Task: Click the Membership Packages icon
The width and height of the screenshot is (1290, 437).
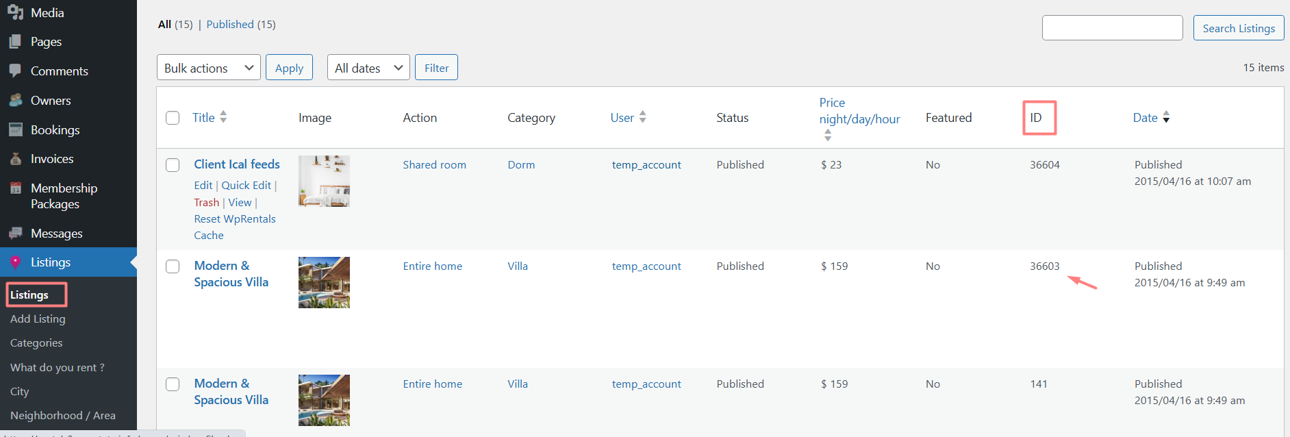Action: click(x=15, y=188)
